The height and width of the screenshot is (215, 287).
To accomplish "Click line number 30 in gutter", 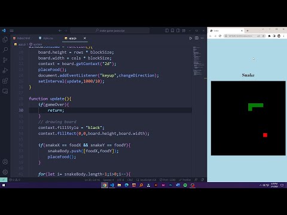I will (x=21, y=110).
